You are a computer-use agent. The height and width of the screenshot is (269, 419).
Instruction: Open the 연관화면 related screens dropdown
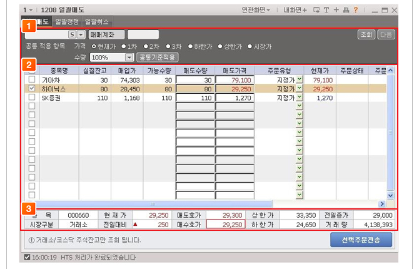coord(256,10)
